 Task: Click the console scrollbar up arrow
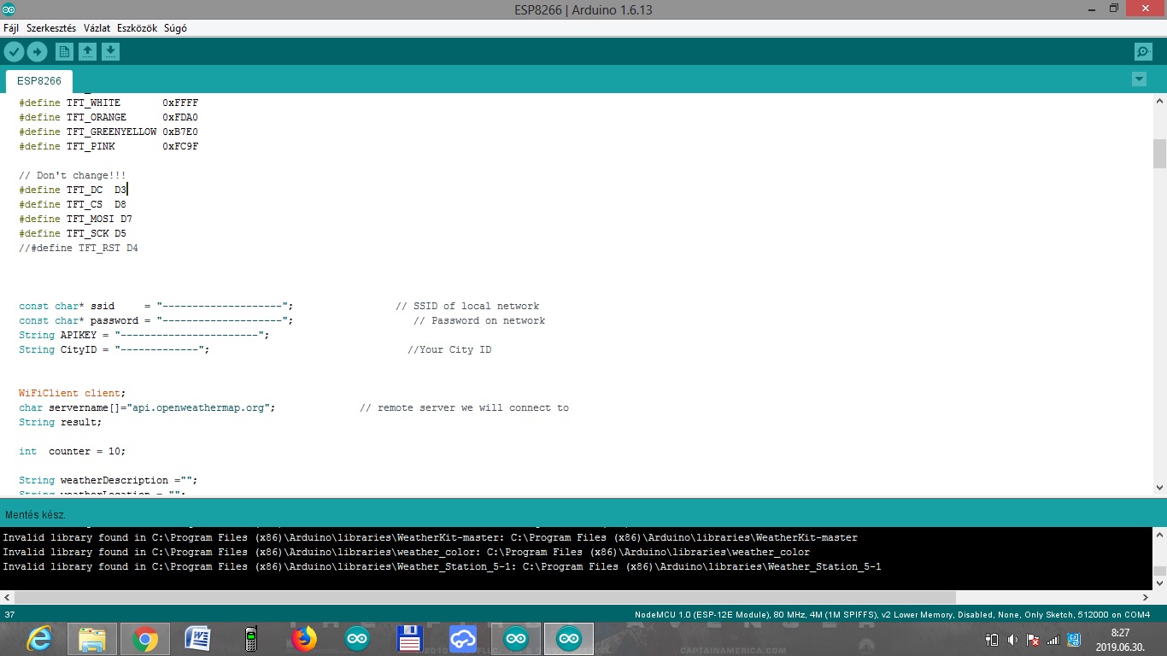(x=1159, y=535)
